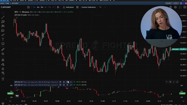This screenshot has width=187, height=105.
Task: Click the 10:00 time axis label
Action: 57,101
